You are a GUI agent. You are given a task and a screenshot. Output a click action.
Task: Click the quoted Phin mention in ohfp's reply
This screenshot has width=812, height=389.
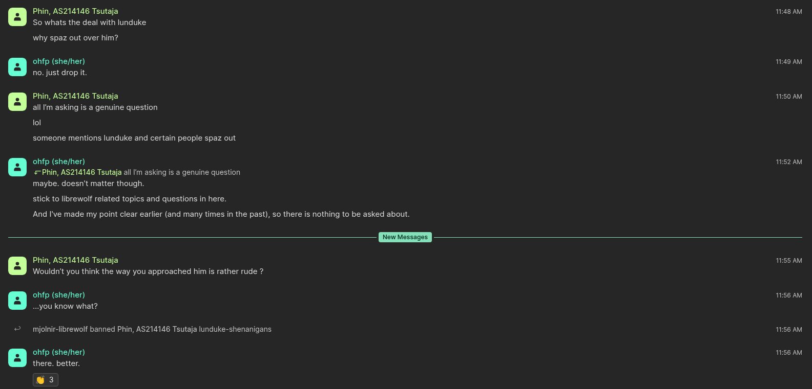pyautogui.click(x=82, y=172)
